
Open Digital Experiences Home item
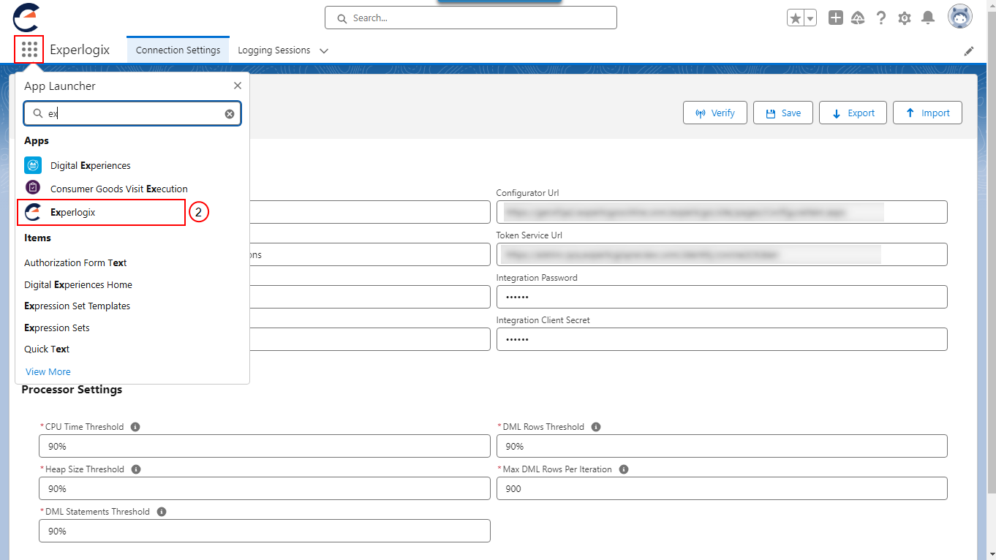click(78, 284)
